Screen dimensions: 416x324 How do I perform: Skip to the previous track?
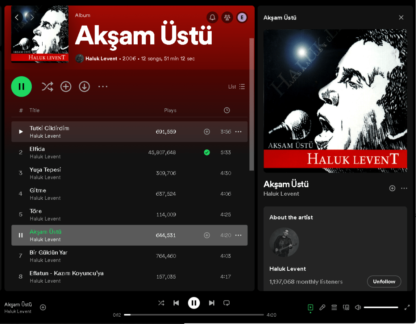176,303
